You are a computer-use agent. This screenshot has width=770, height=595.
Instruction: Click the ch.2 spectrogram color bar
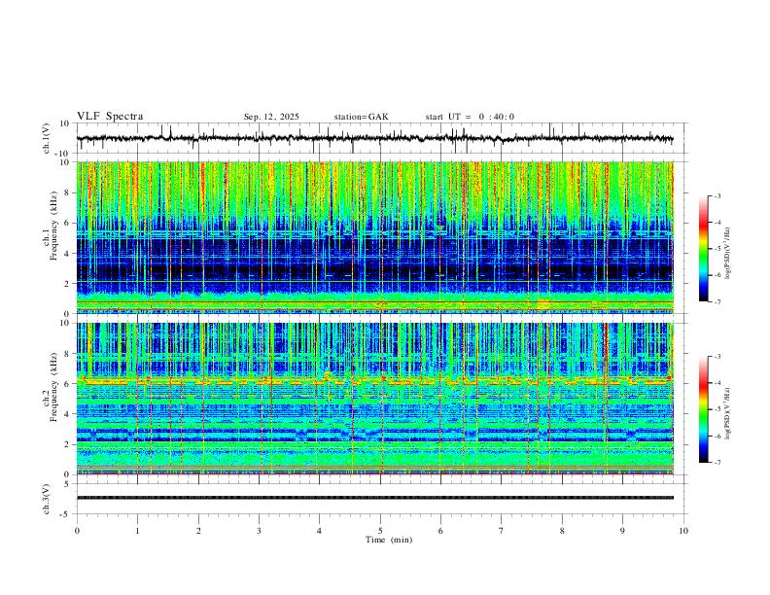[703, 409]
